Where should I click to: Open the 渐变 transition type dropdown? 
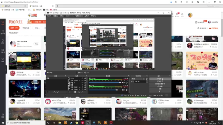[138, 79]
